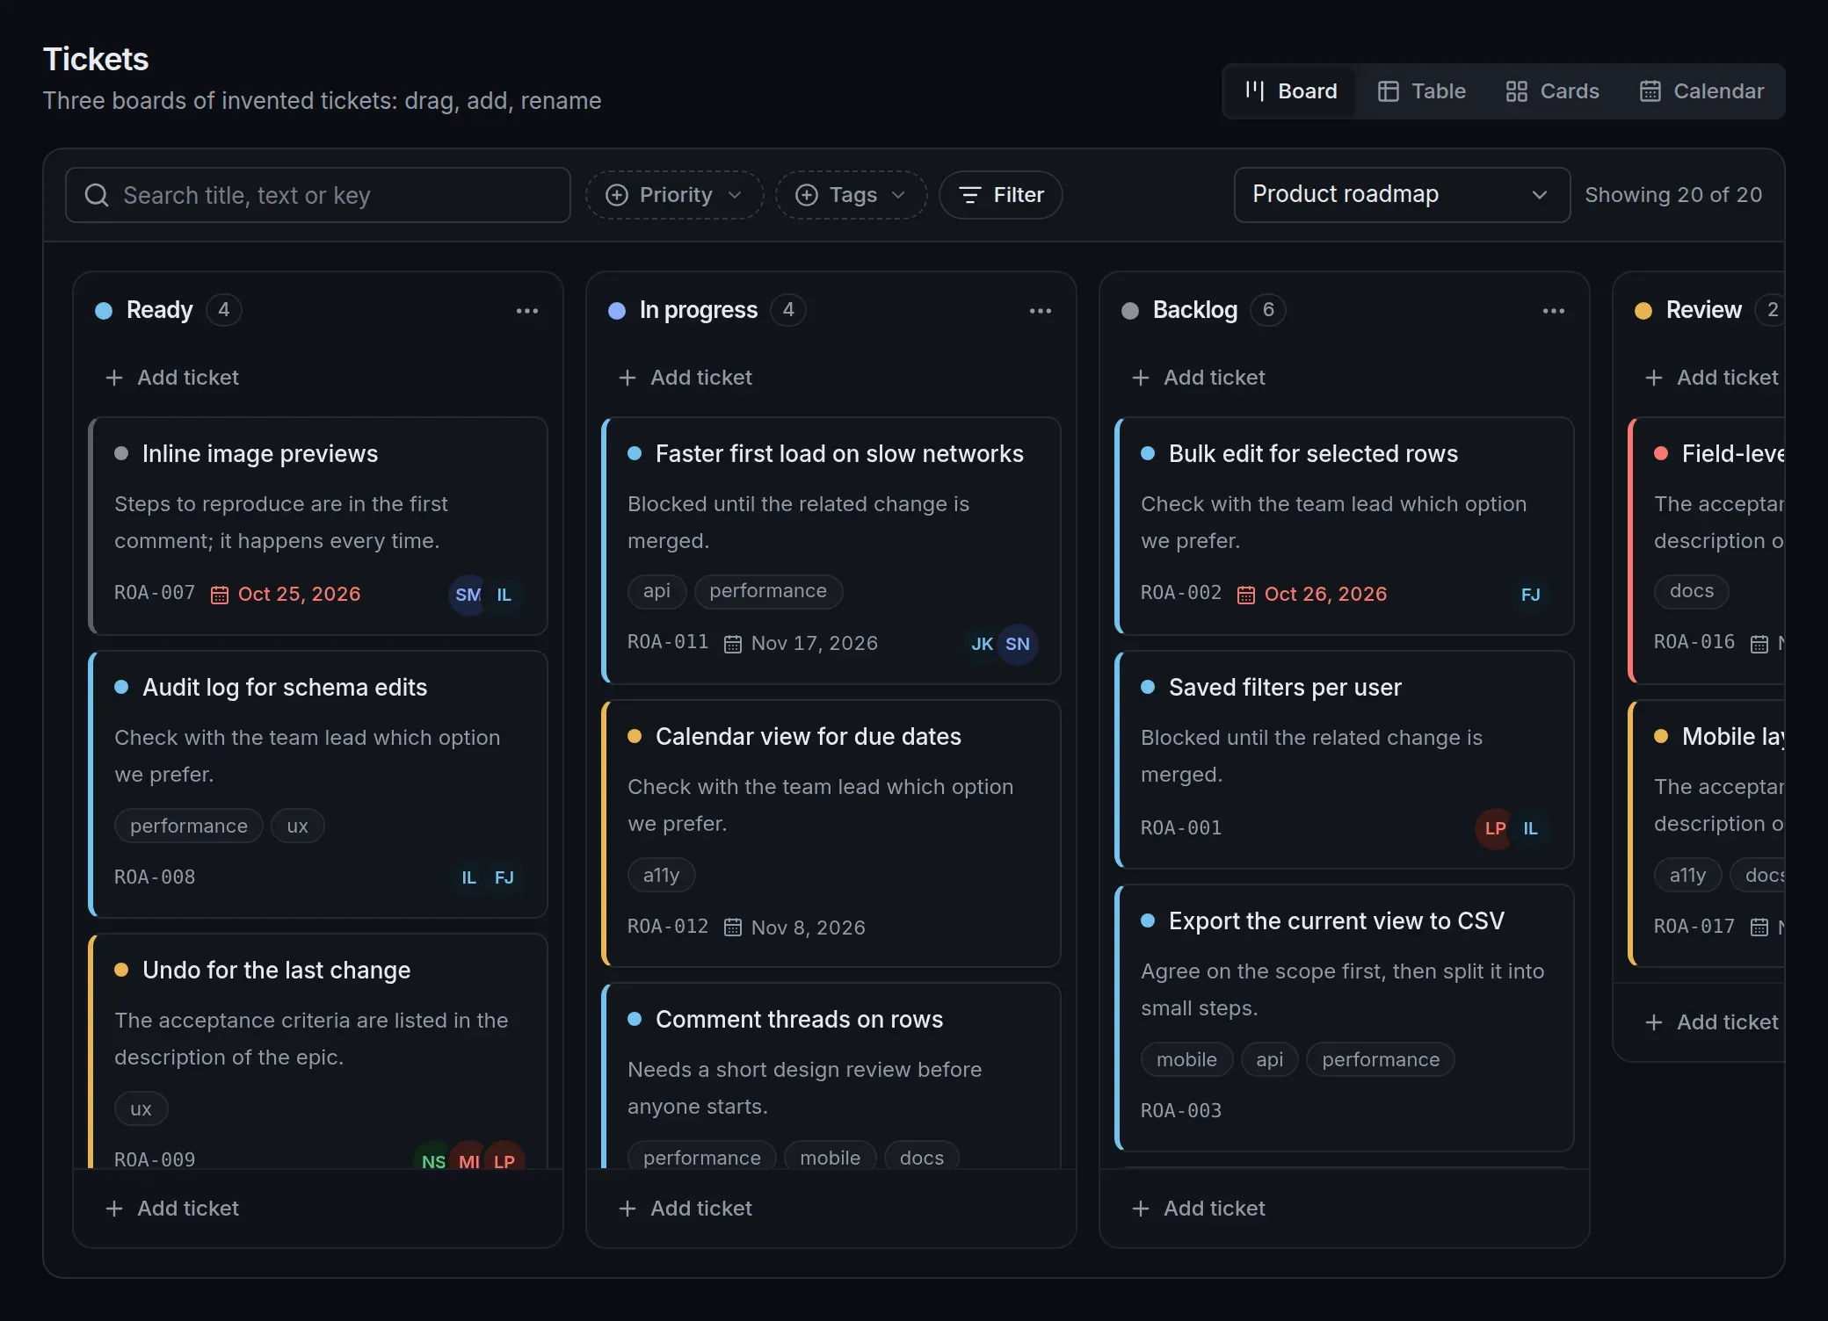Add ticket at top of Backlog column
This screenshot has width=1828, height=1321.
[1345, 378]
